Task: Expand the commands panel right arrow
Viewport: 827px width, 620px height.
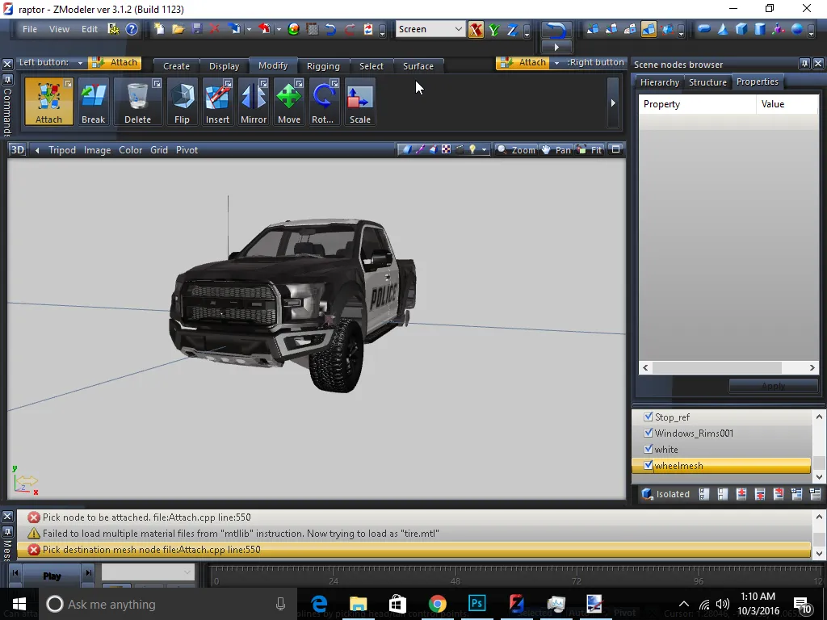Action: click(x=612, y=103)
